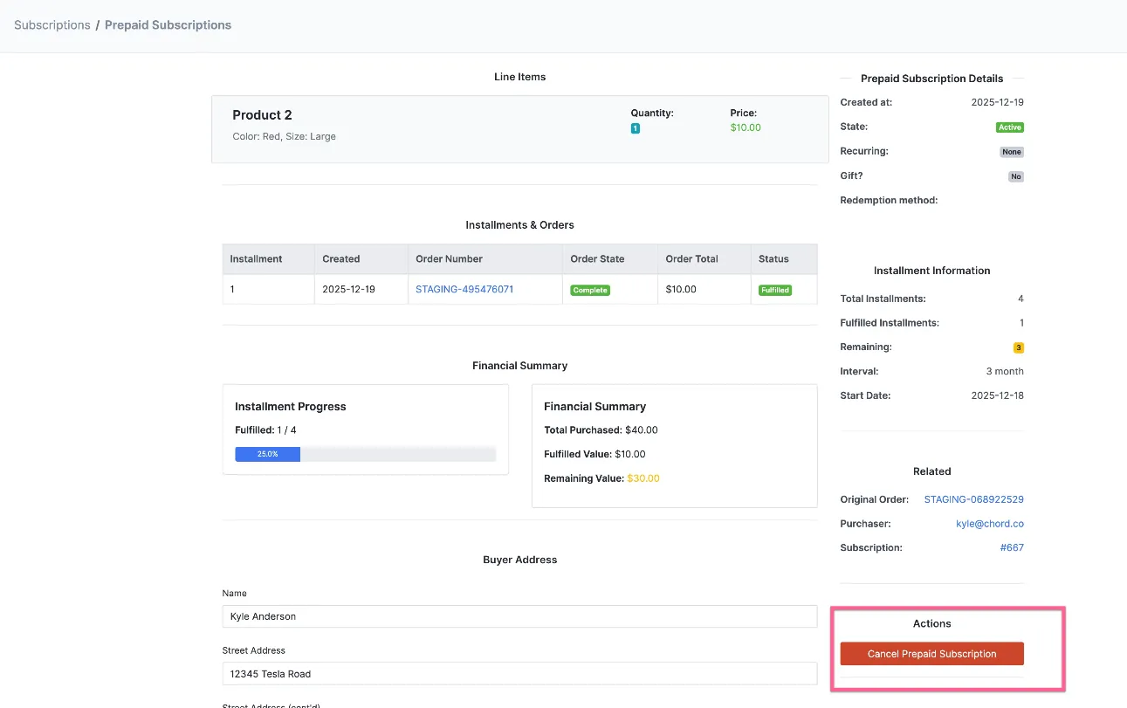Click the Remaining installments badge 3
This screenshot has width=1127, height=708.
[x=1018, y=347]
